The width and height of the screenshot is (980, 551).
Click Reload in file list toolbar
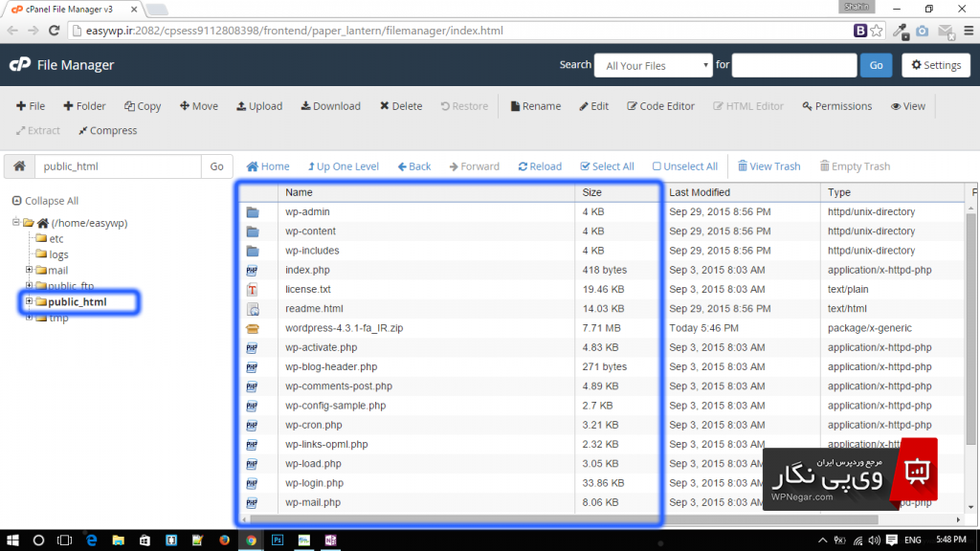[x=540, y=166]
